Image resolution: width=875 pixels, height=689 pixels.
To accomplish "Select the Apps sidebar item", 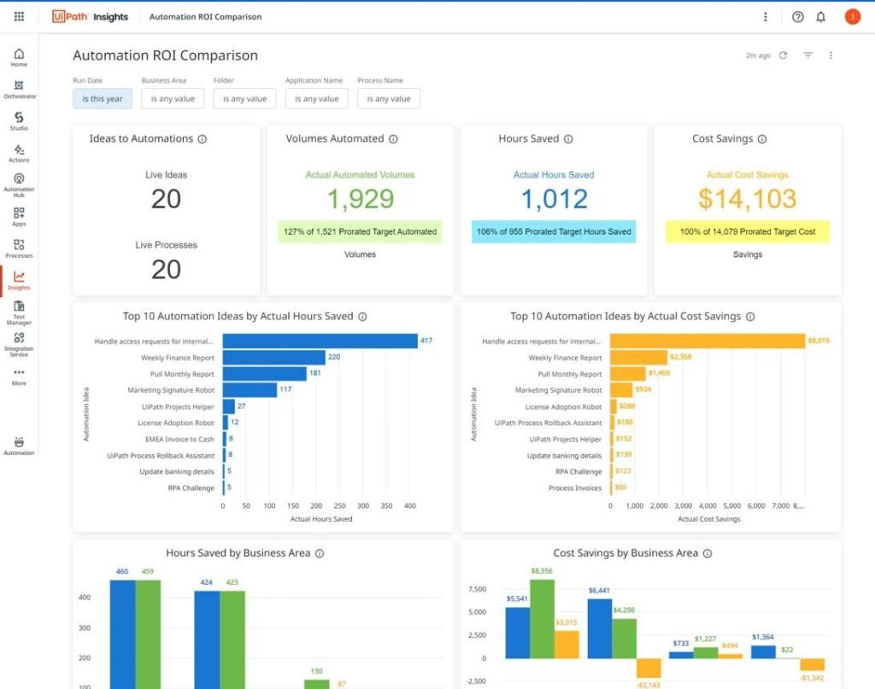I will pyautogui.click(x=19, y=216).
